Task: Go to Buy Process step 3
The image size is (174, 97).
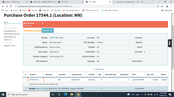Action: tap(42, 23)
